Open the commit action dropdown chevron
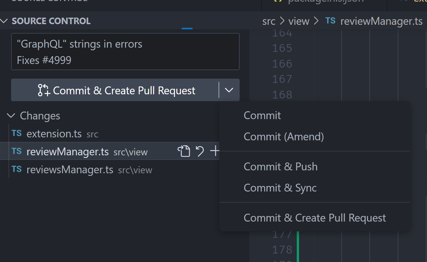Viewport: 427px width, 262px height. click(x=229, y=90)
